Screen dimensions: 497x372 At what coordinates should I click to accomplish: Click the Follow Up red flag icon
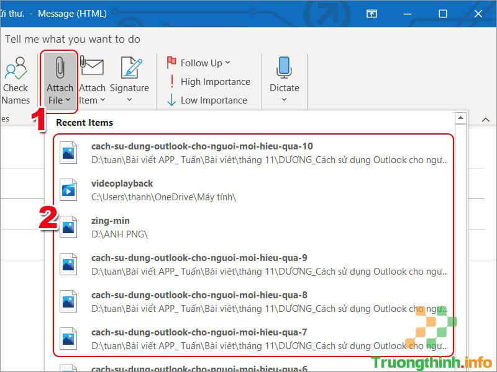pyautogui.click(x=171, y=63)
